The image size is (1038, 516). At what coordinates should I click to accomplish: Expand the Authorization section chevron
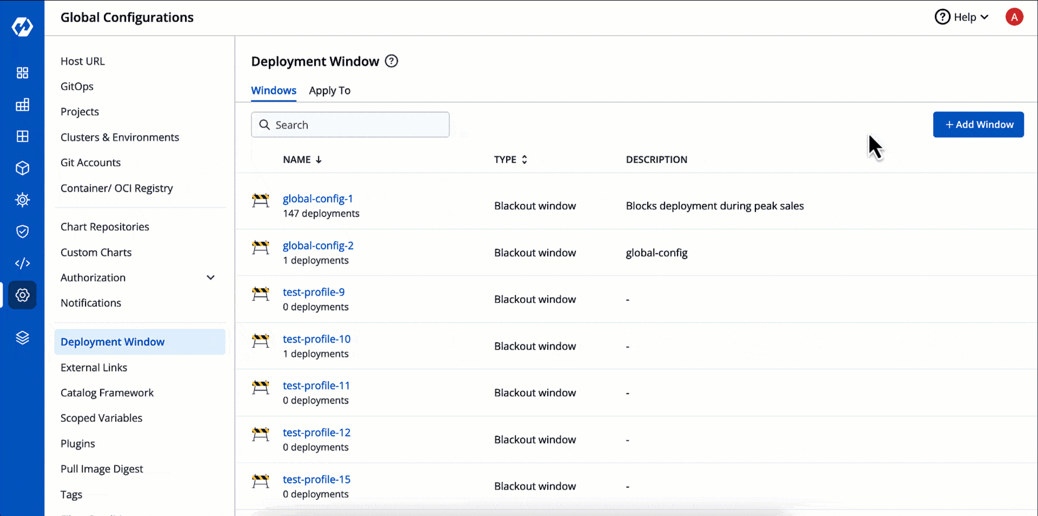click(210, 278)
